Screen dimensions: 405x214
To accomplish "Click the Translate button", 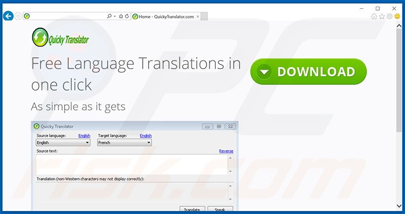I will (x=192, y=209).
